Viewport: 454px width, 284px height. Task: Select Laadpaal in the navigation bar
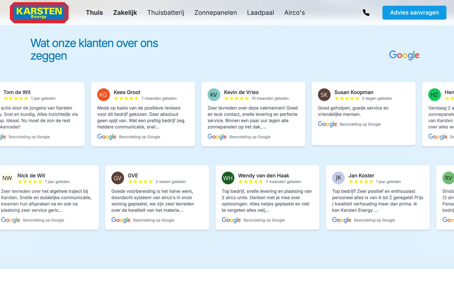point(261,13)
